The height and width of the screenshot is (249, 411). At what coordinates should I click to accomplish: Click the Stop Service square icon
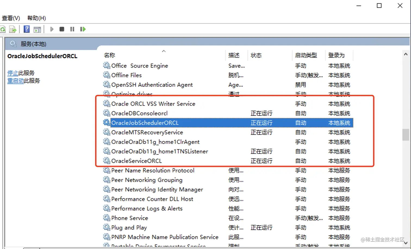[x=62, y=29]
